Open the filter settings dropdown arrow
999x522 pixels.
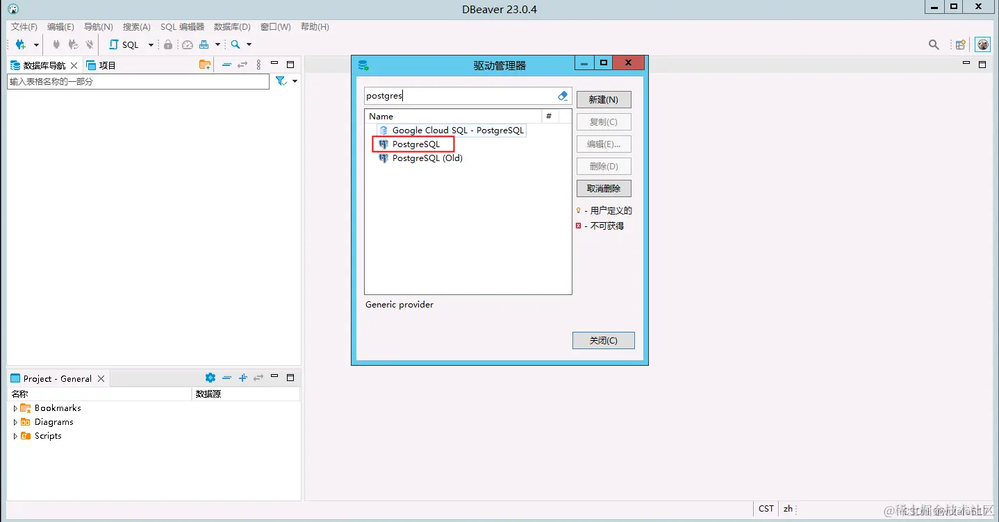pos(295,81)
